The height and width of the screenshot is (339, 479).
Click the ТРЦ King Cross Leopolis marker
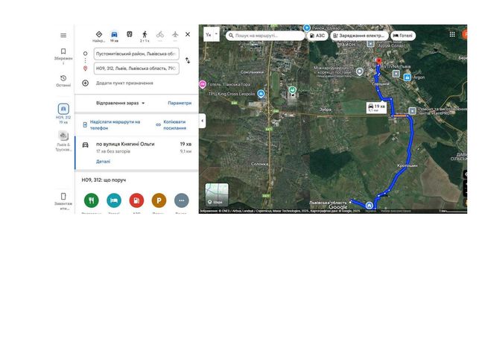(x=261, y=94)
